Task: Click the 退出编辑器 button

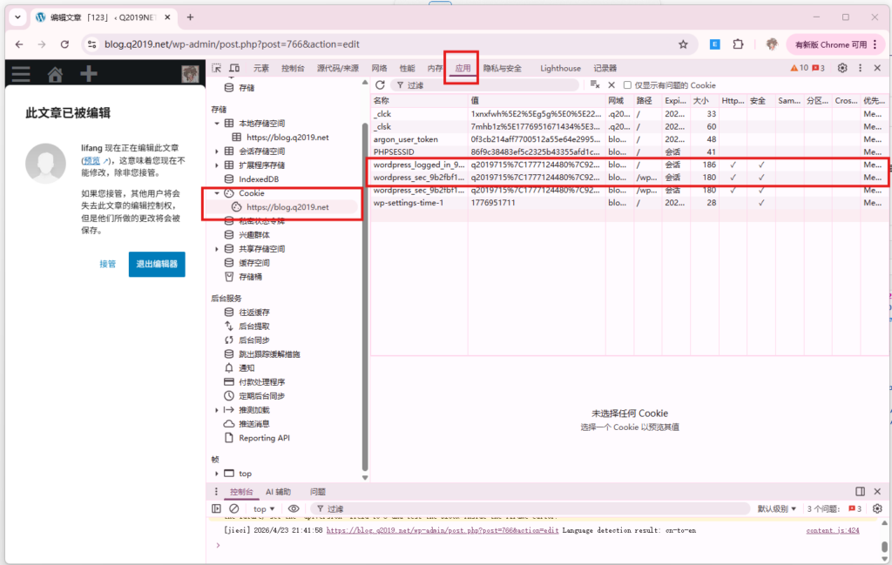Action: pyautogui.click(x=156, y=264)
